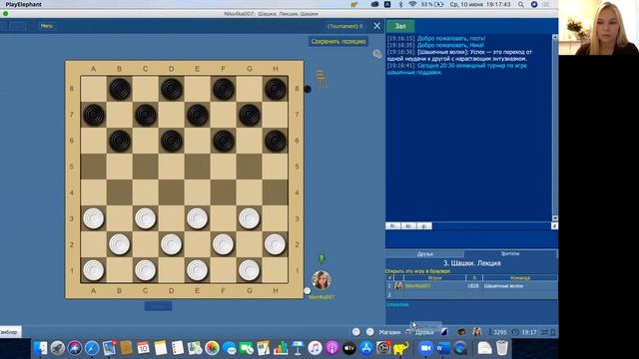The image size is (639, 359).
Task: Select the black checker on F6
Action: [224, 141]
